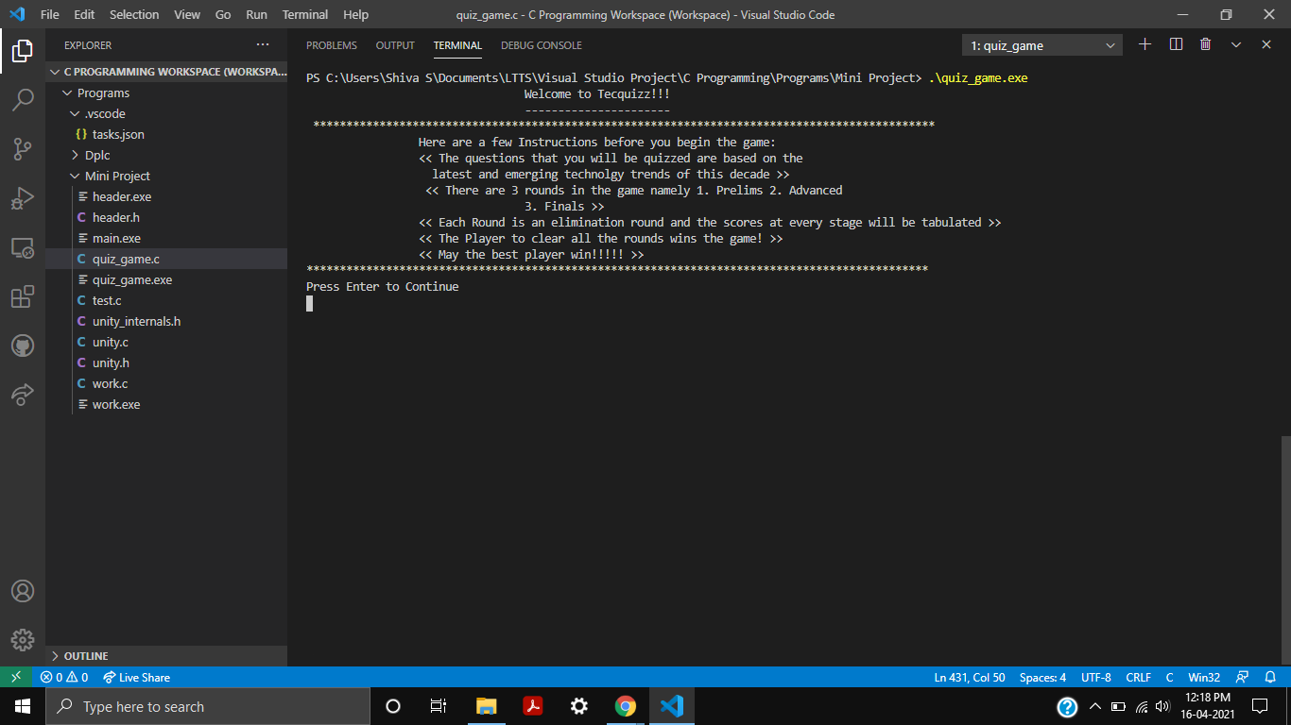Open Chrome from the taskbar

click(x=625, y=706)
